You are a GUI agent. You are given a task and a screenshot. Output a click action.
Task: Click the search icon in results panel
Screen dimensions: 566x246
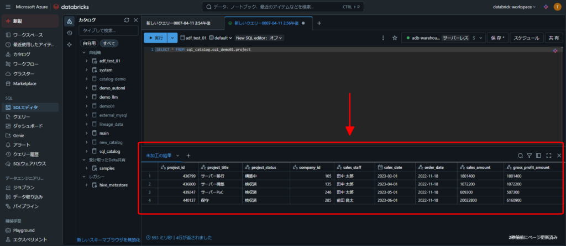point(520,156)
